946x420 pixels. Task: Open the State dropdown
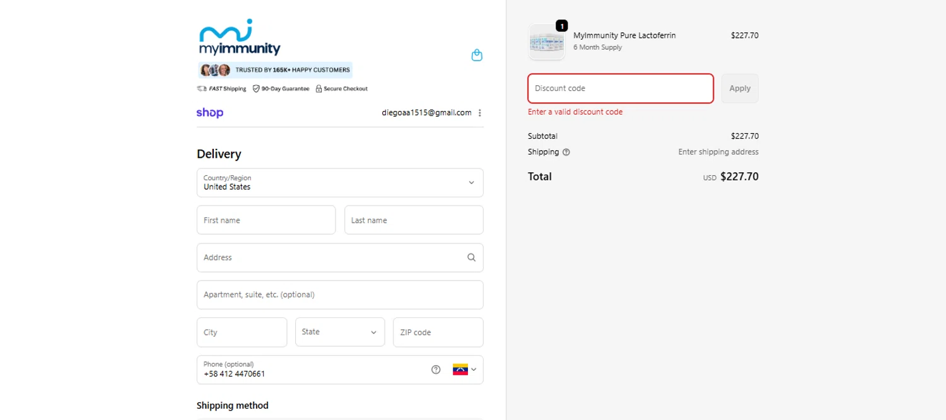click(x=340, y=332)
